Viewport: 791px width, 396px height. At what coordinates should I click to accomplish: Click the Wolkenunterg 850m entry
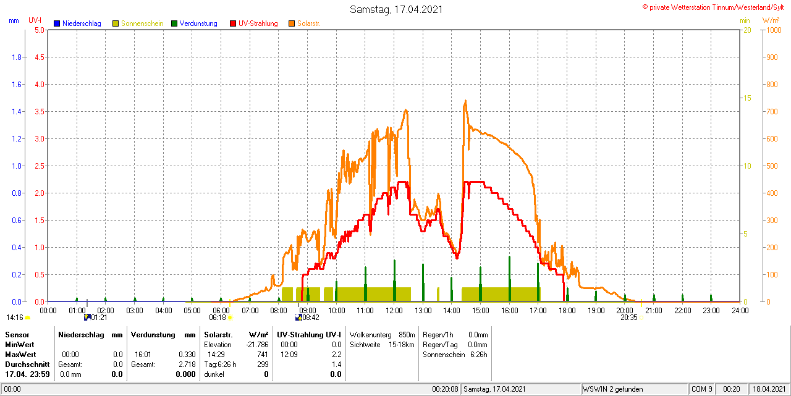[x=382, y=334]
